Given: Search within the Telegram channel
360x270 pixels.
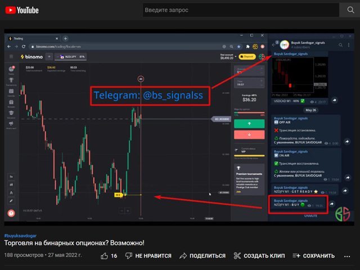Looking at the screenshot, I should click(340, 45).
